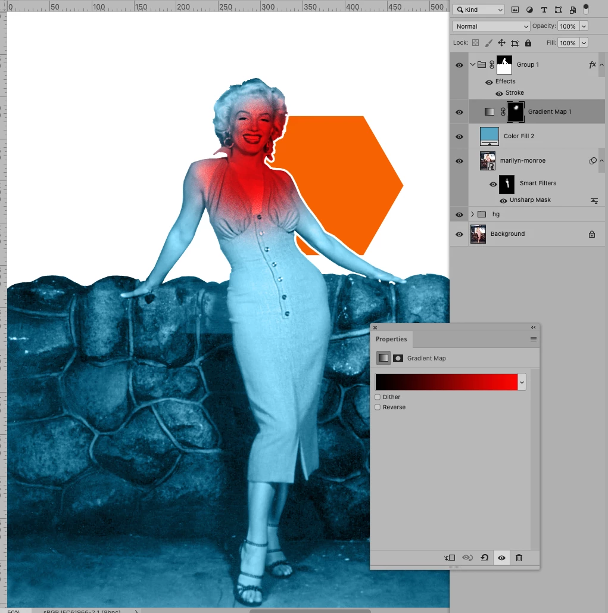Click Gradient Map 1 mask link icon
Viewport: 608px width, 613px height.
tap(503, 112)
